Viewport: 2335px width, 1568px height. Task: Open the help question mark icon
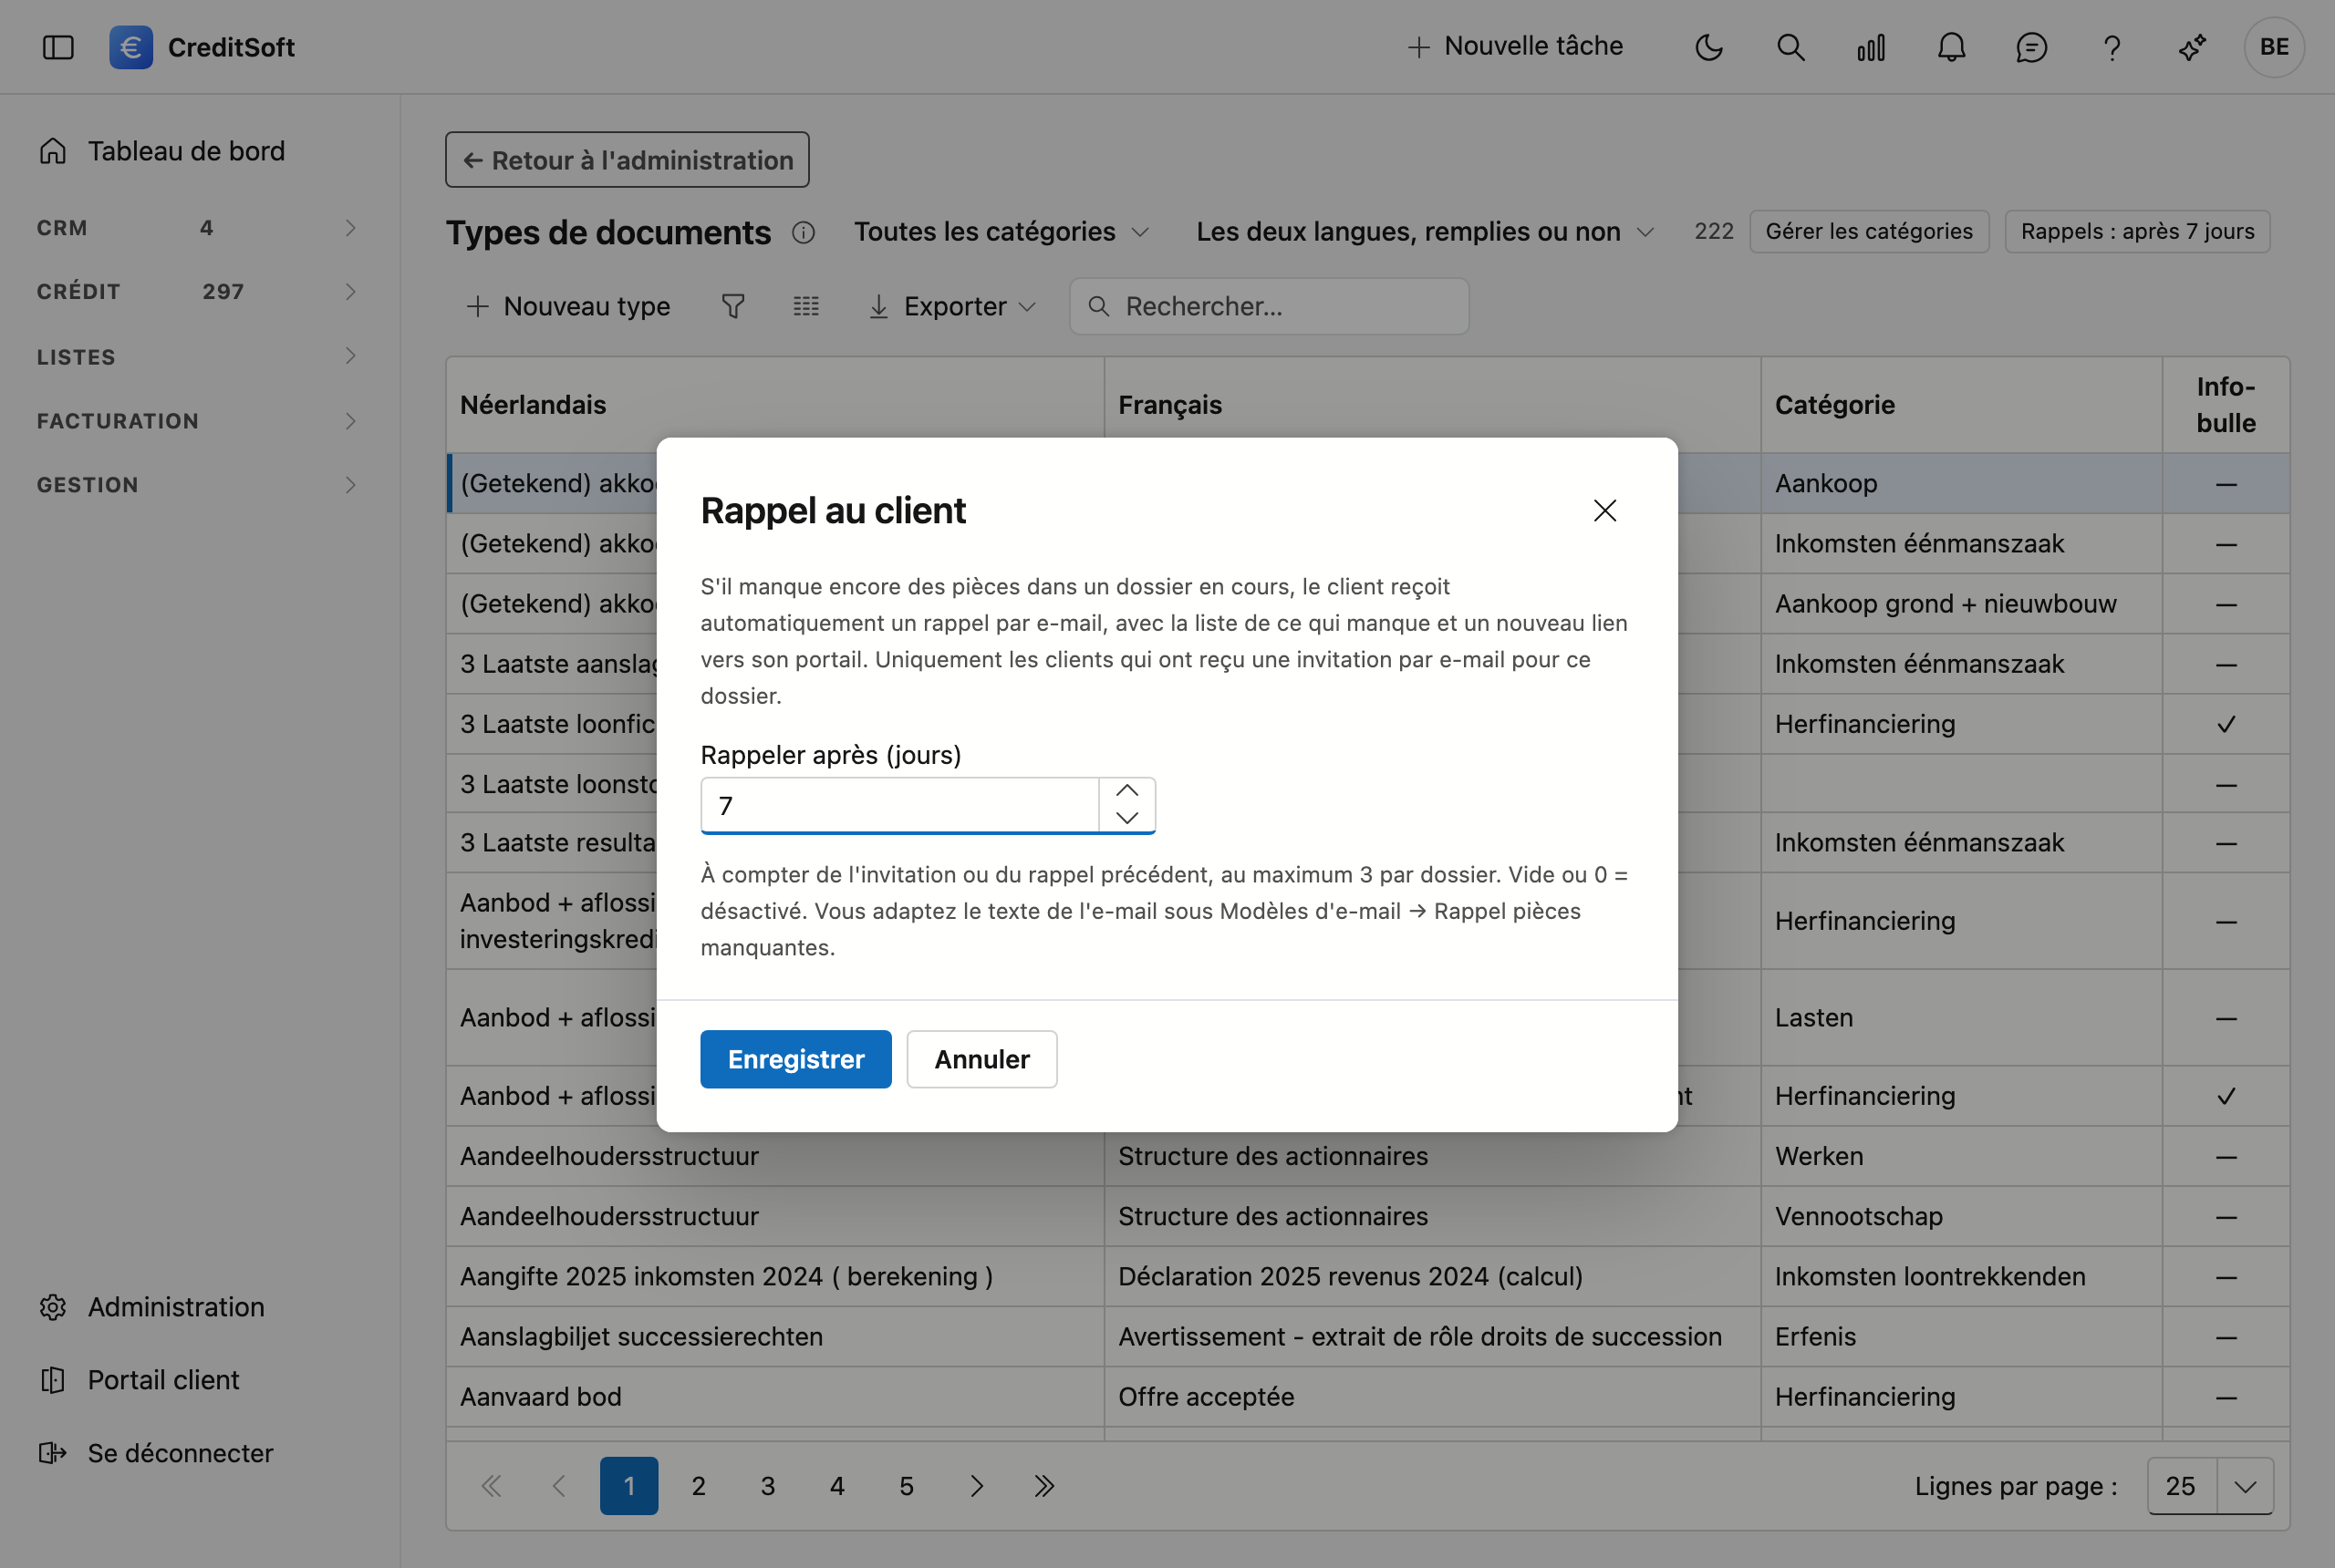tap(2112, 47)
